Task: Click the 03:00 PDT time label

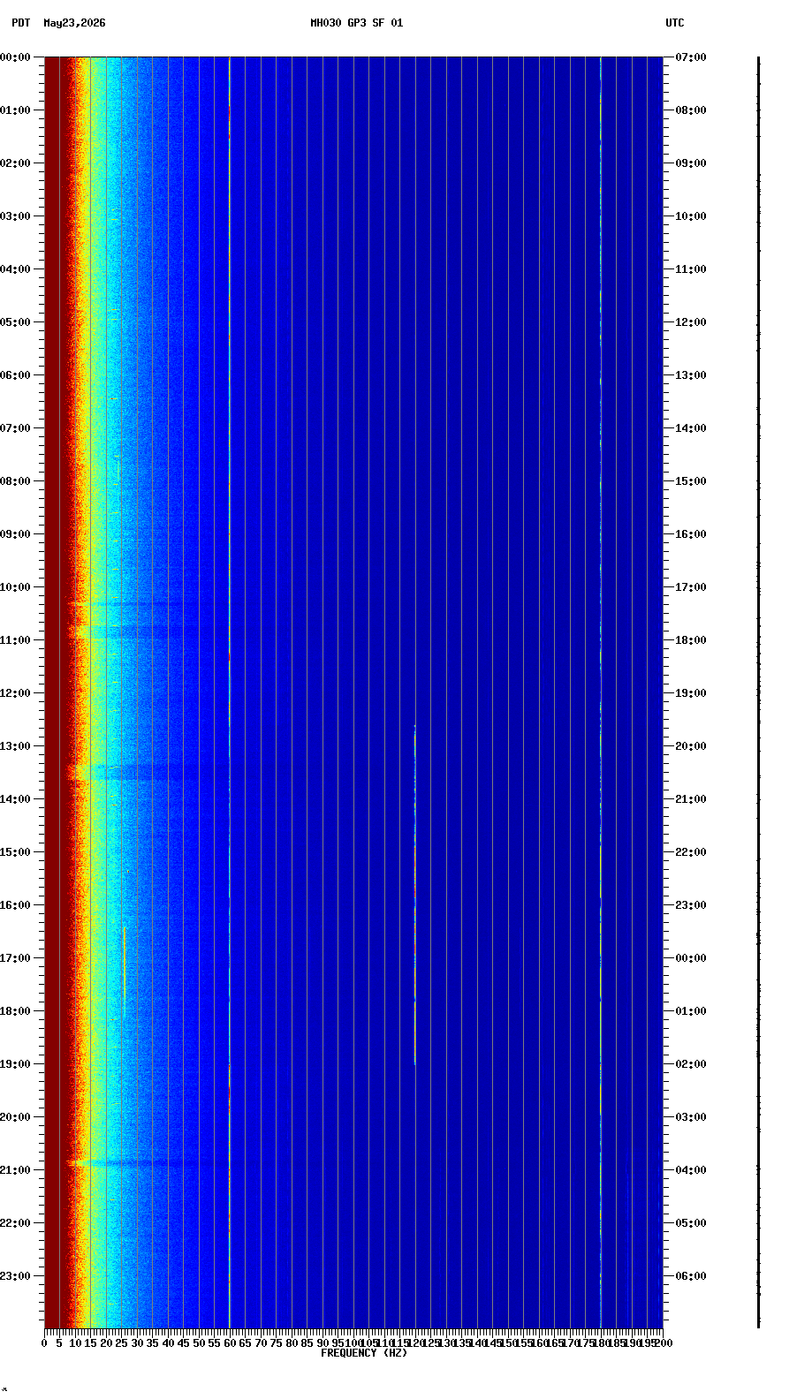Action: 15,216
